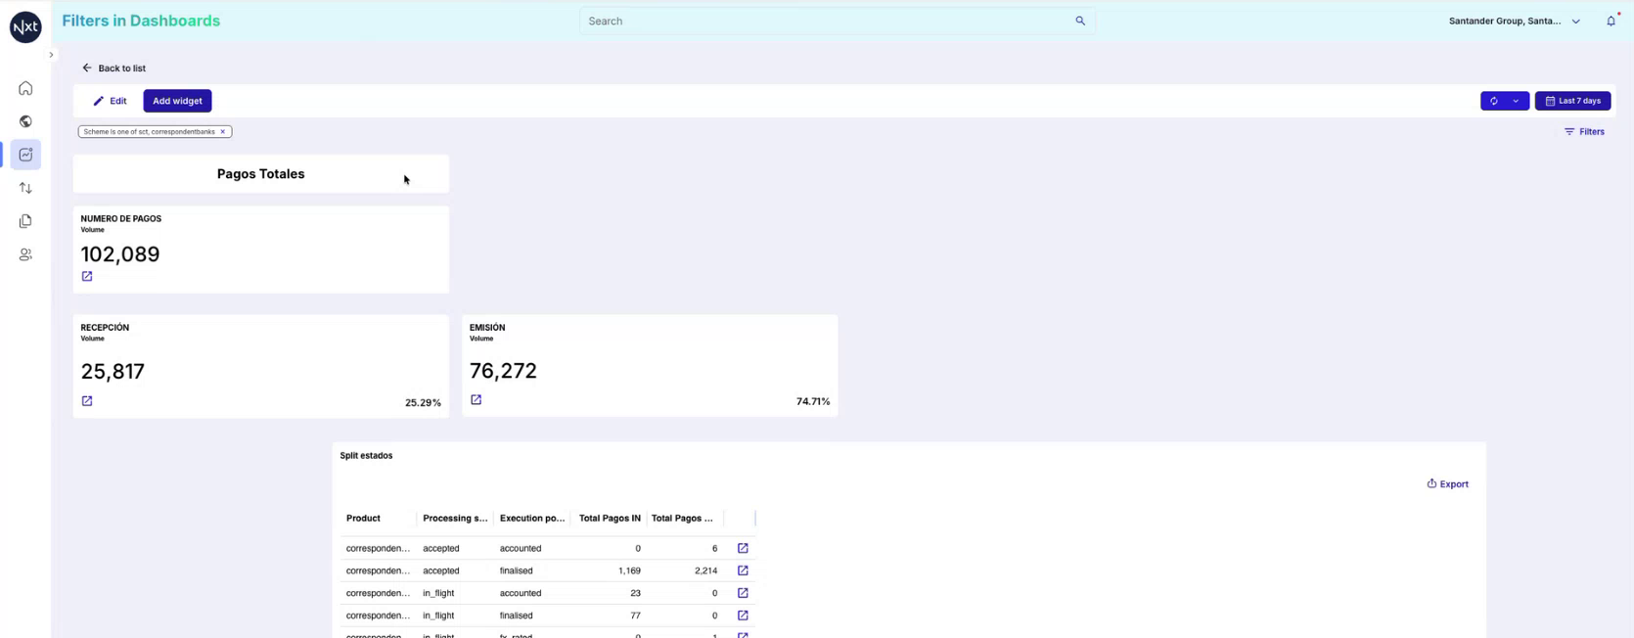Screen dimensions: 1634x638
Task: Sort by the Product column header
Action: coord(363,519)
